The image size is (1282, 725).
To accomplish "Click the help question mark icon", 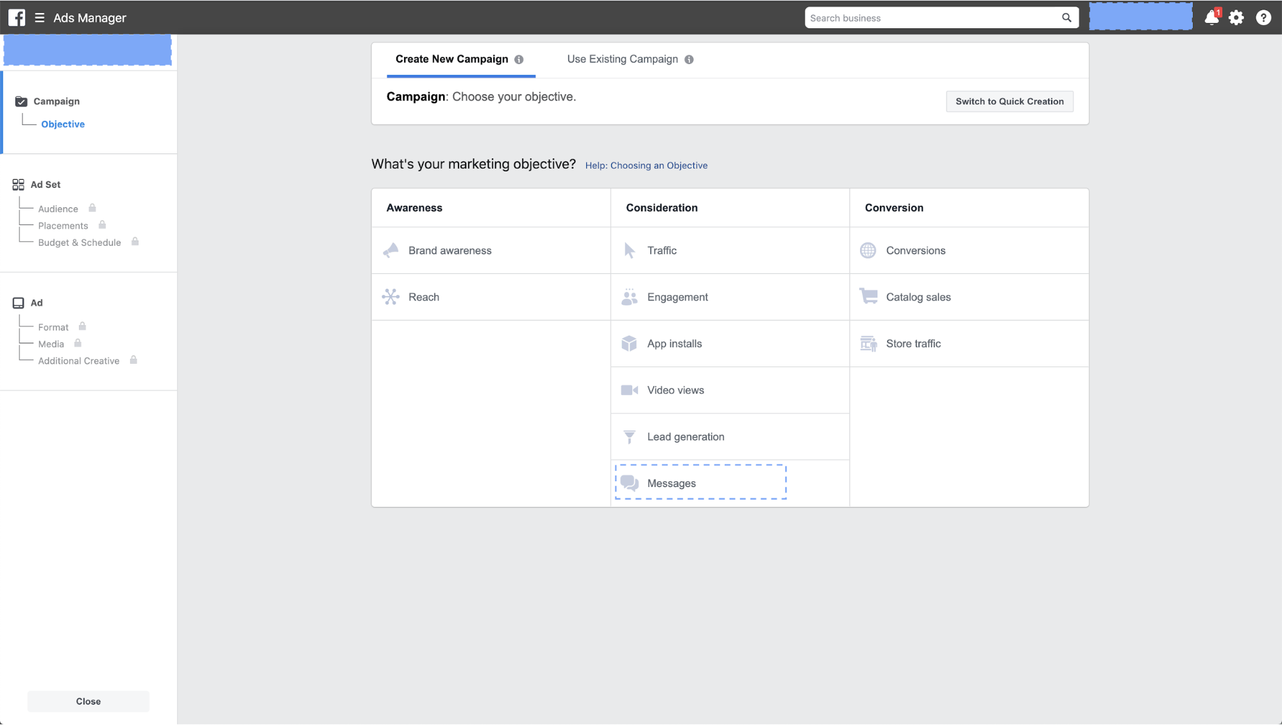I will click(x=1263, y=17).
